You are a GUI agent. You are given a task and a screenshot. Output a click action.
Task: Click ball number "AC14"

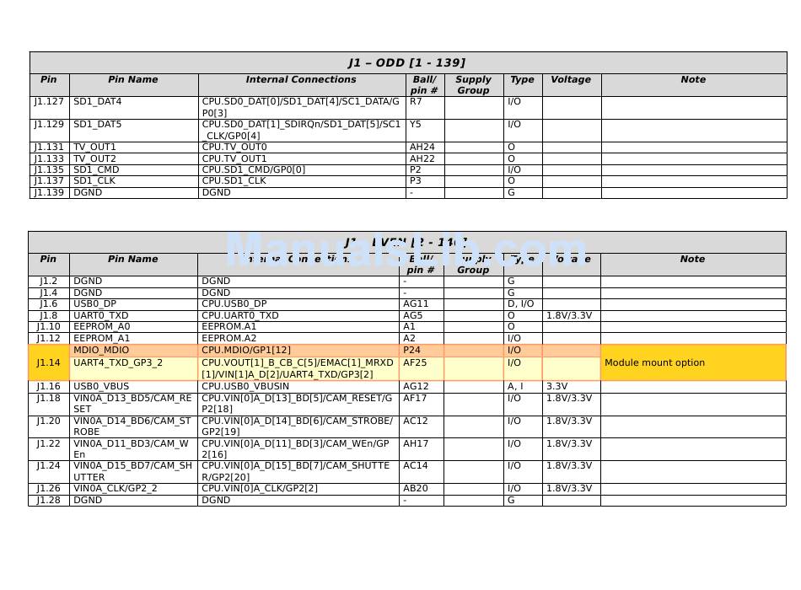click(416, 465)
